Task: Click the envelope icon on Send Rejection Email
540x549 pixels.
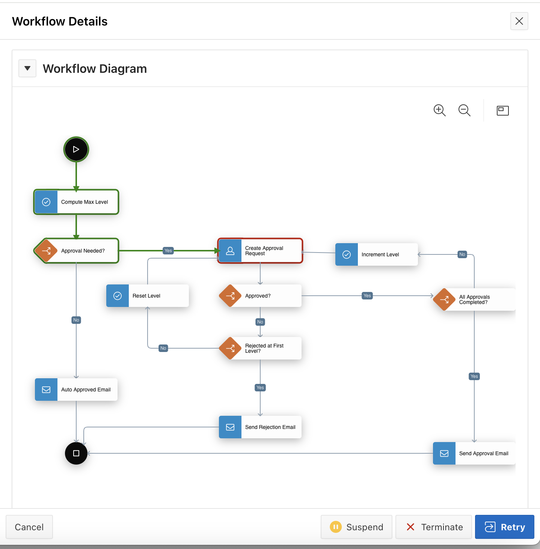Action: [x=230, y=427]
